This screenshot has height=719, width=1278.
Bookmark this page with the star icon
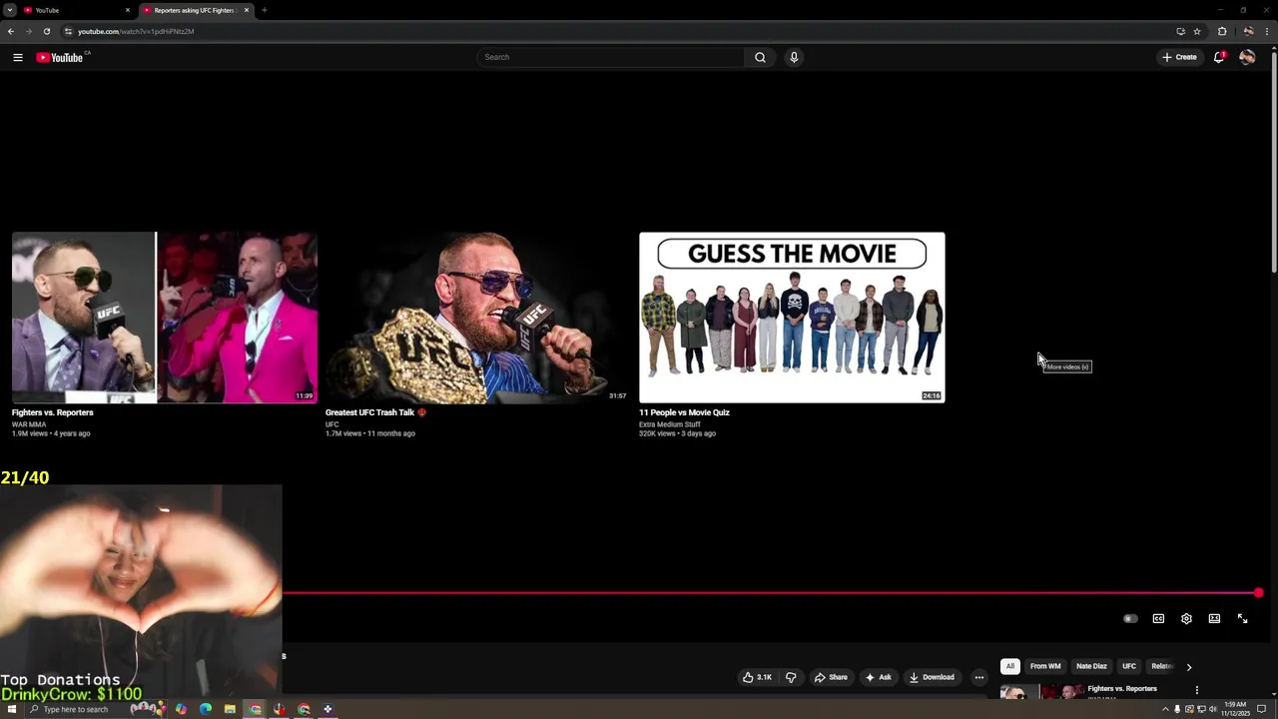tap(1196, 31)
